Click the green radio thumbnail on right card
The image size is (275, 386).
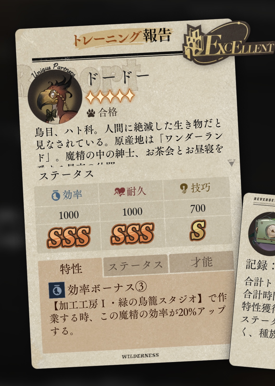(262, 233)
